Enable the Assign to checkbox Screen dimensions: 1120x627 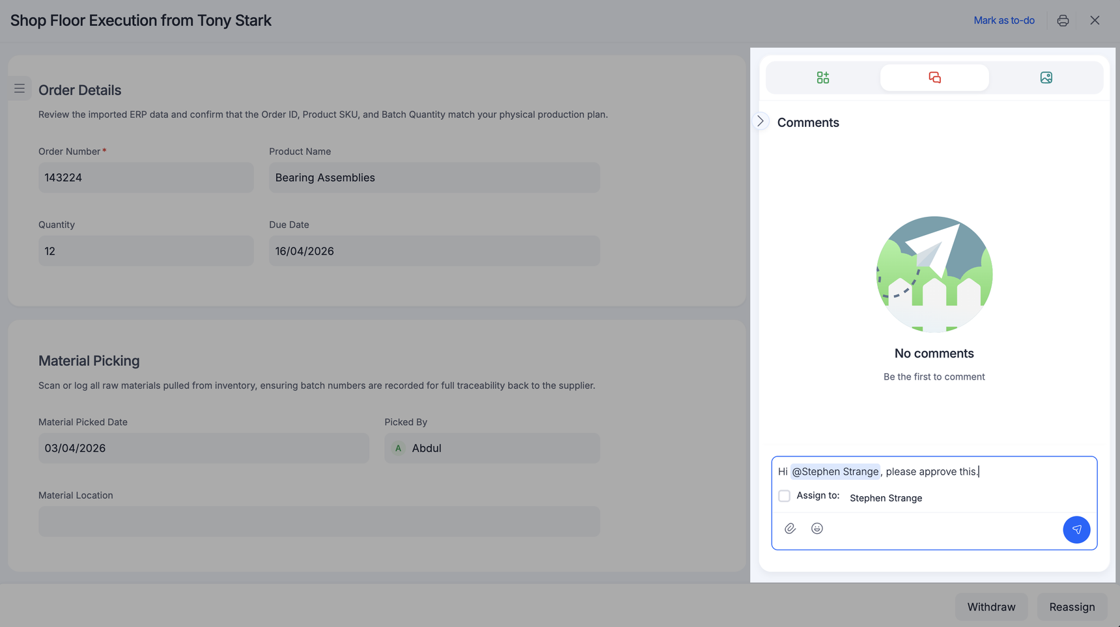(x=784, y=496)
